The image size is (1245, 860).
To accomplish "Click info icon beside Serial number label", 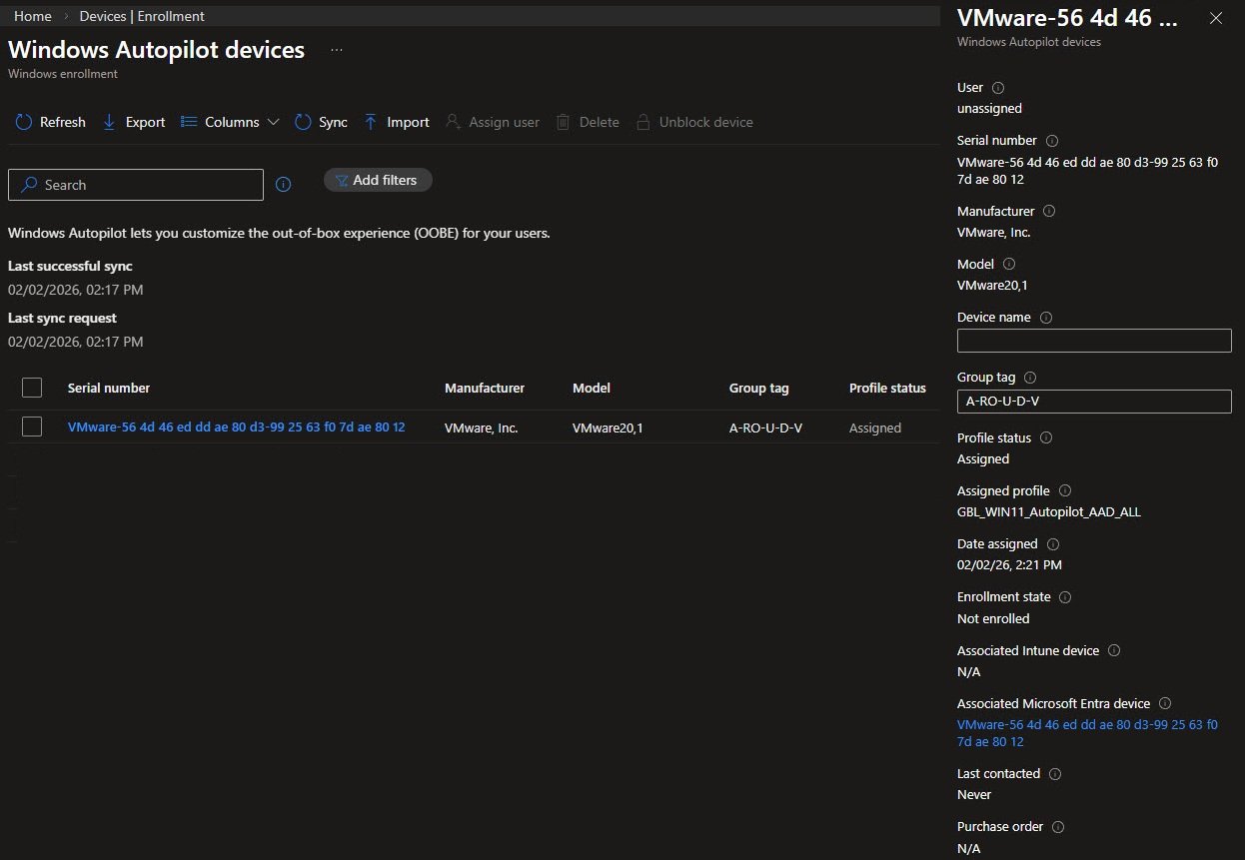I will (1051, 141).
